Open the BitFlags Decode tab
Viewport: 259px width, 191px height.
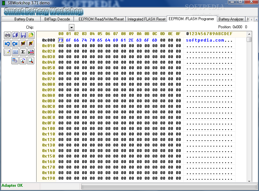(57, 19)
